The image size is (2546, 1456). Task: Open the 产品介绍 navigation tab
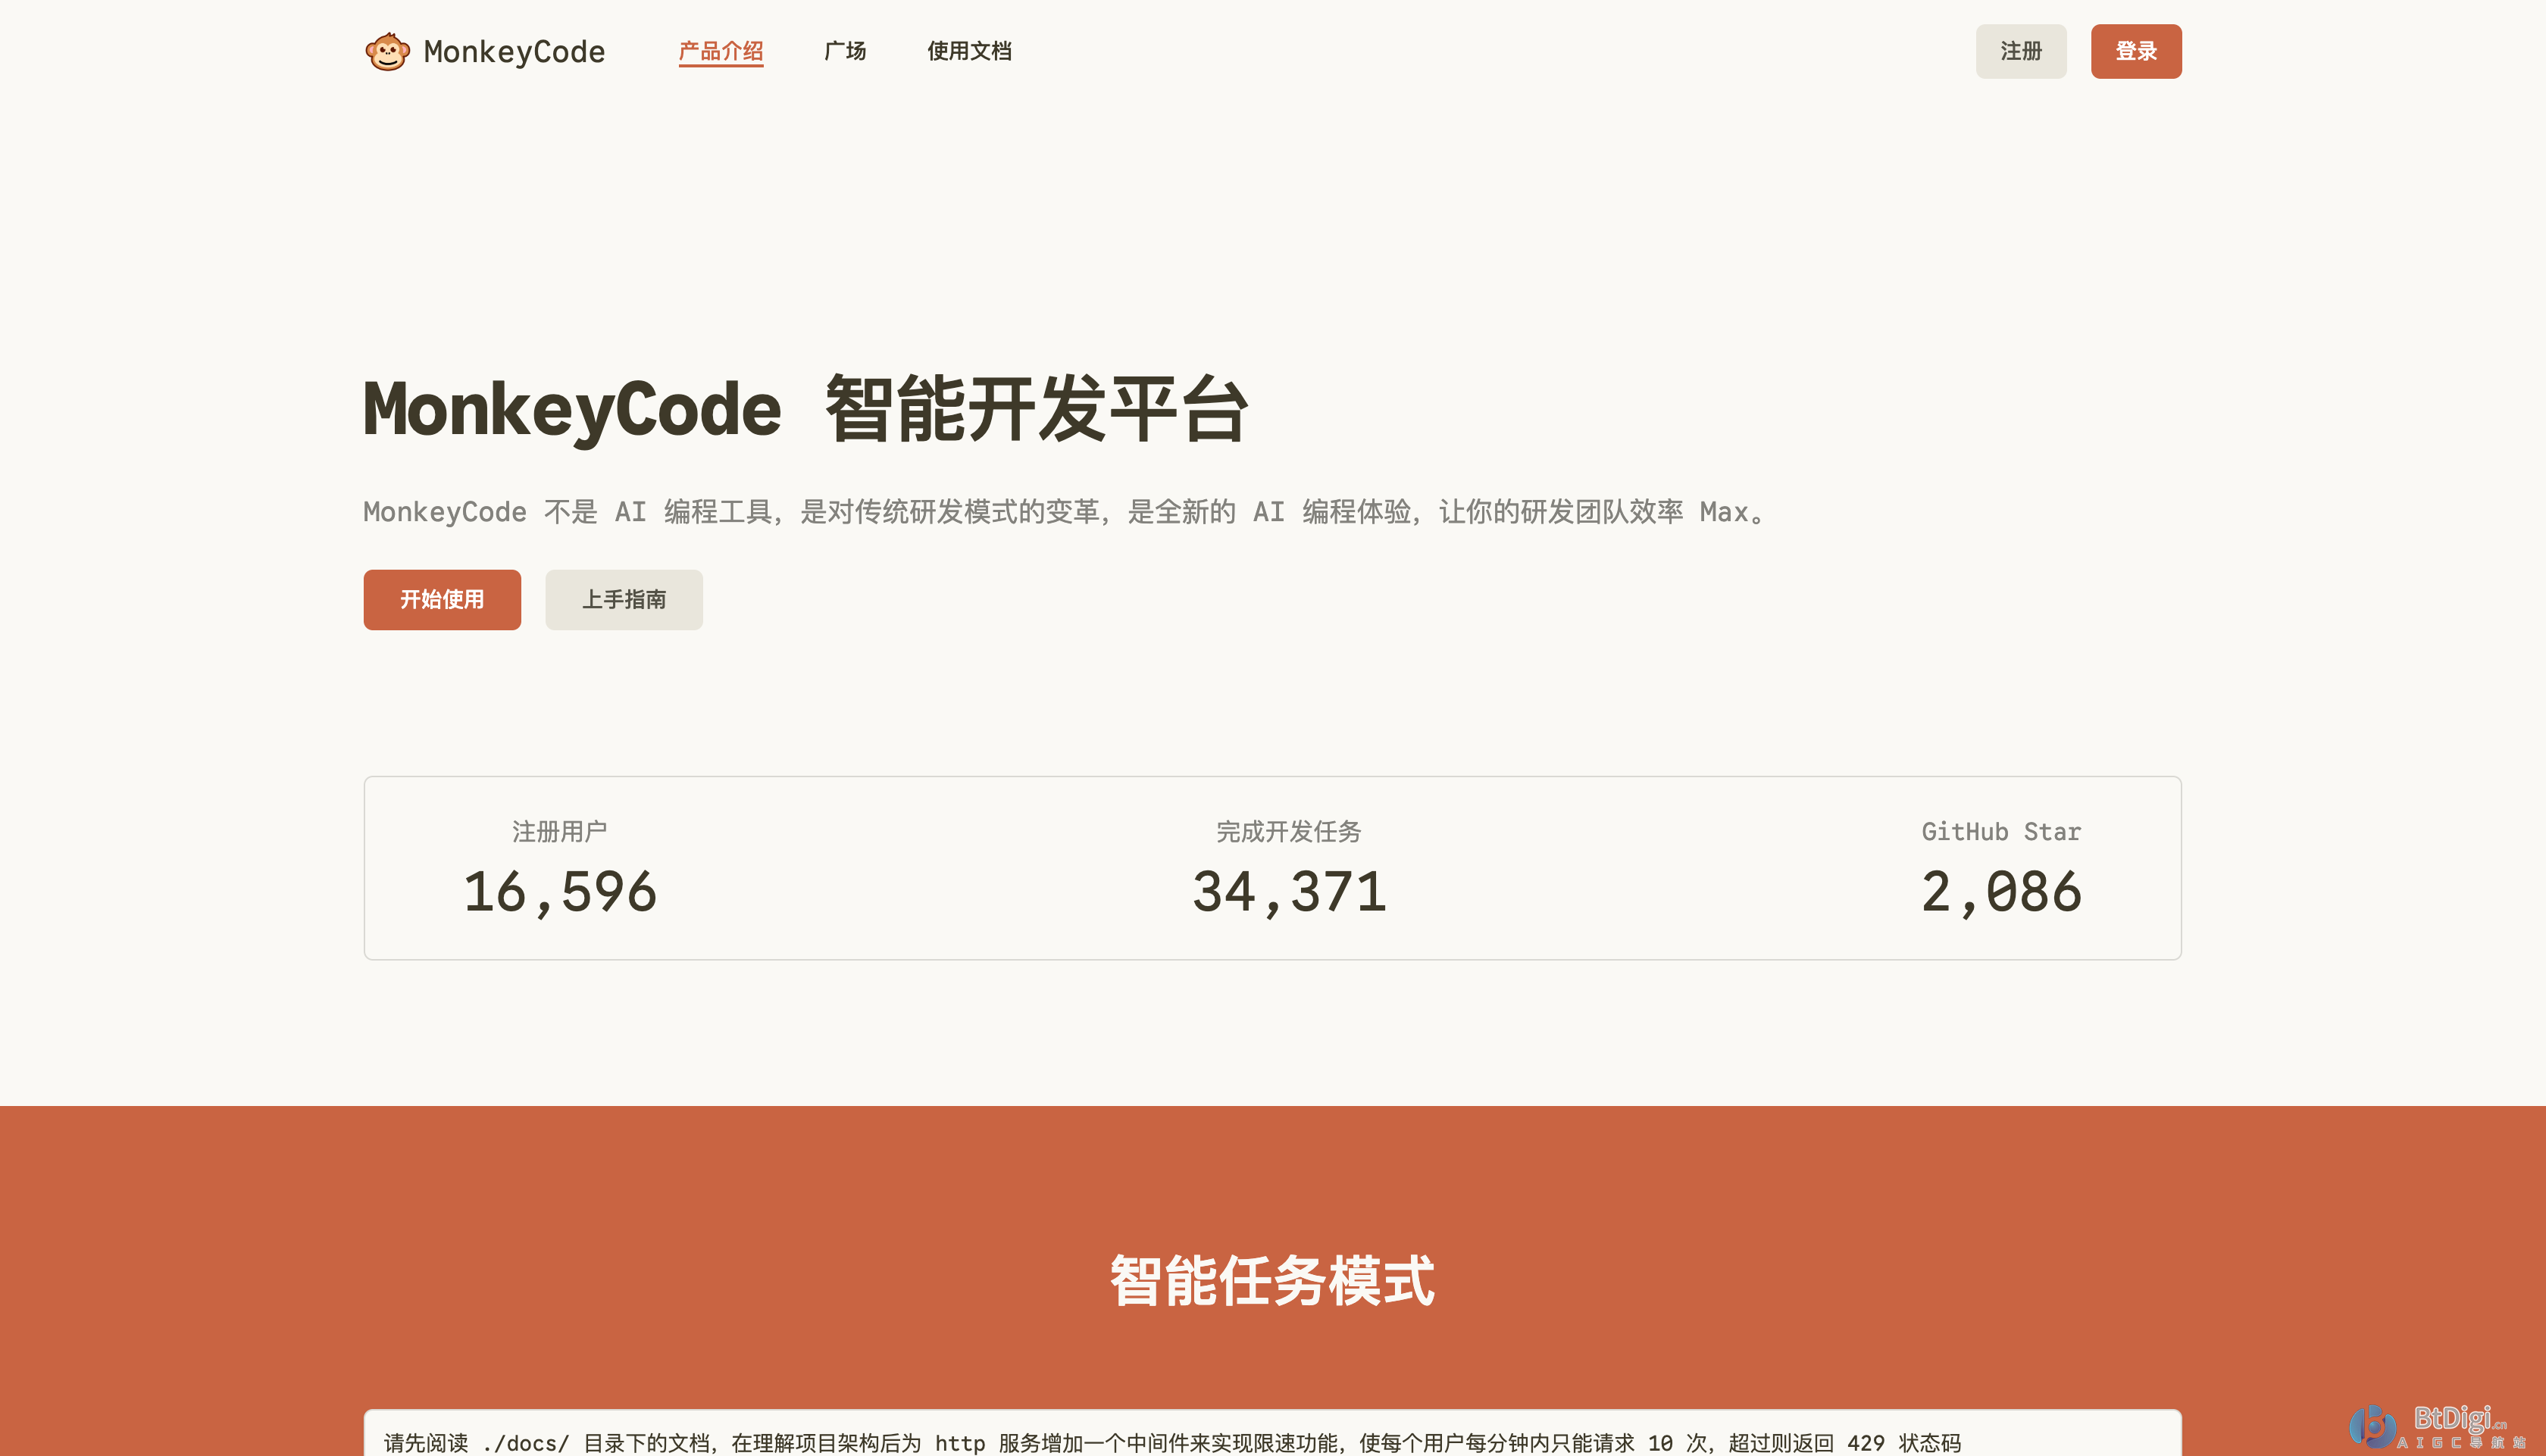point(721,51)
